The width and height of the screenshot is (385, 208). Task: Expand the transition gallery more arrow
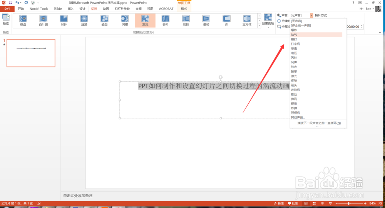(x=259, y=25)
